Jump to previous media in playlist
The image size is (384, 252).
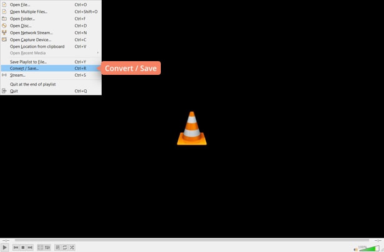tap(16, 248)
